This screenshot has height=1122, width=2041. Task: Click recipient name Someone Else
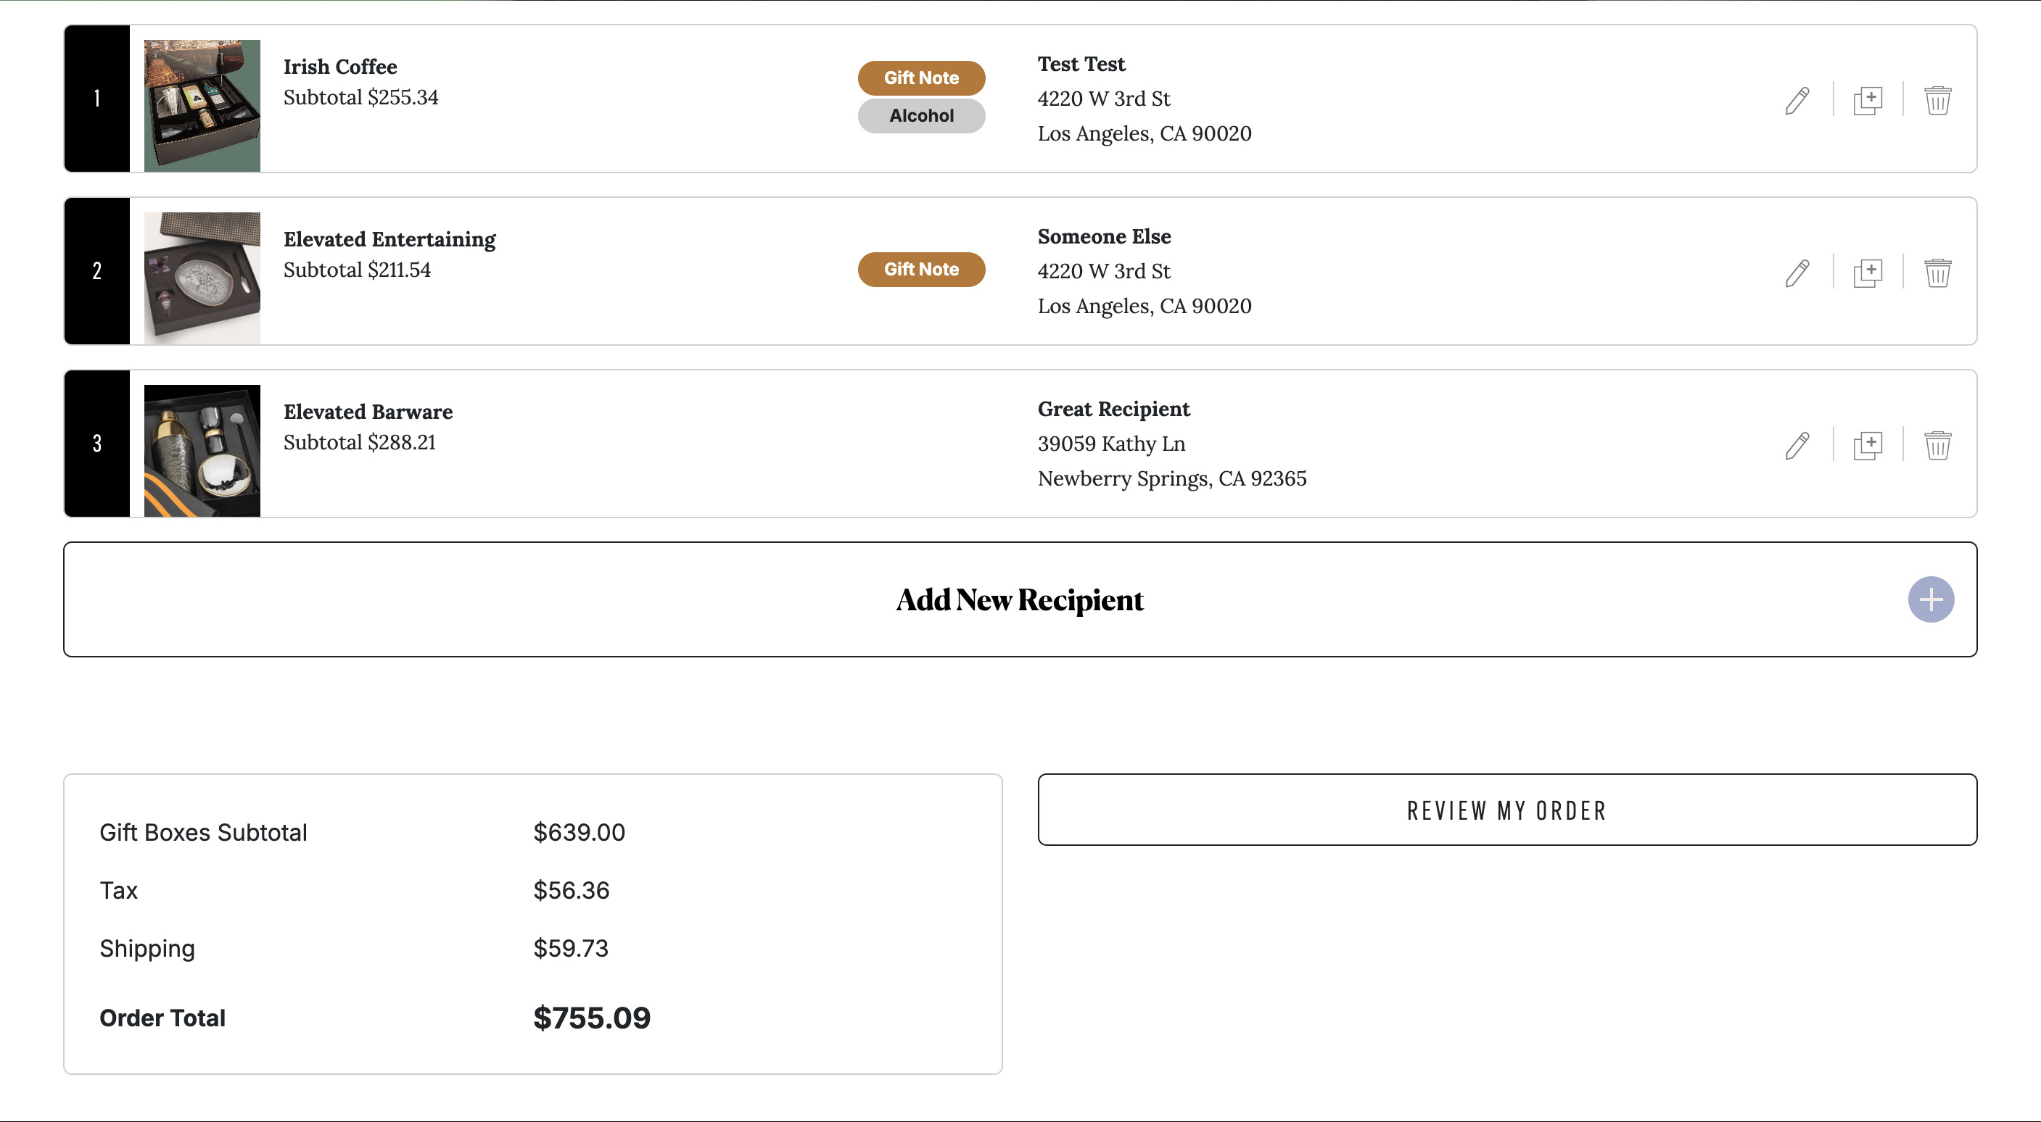[1104, 236]
